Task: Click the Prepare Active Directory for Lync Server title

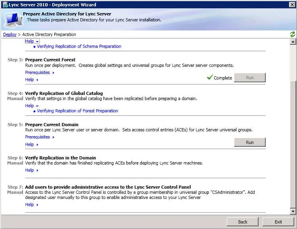Action: [x=67, y=14]
